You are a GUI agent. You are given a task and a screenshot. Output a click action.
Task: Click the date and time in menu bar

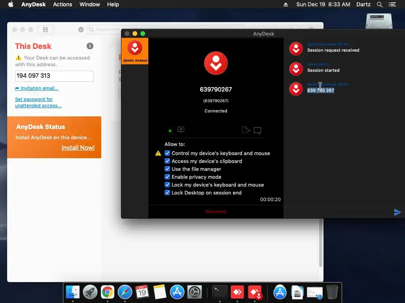click(323, 4)
